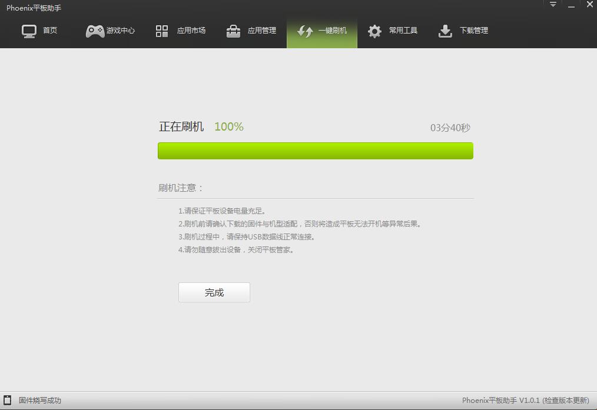This screenshot has height=410, width=597.
Task: Click the green flashing progress bar
Action: click(x=315, y=151)
